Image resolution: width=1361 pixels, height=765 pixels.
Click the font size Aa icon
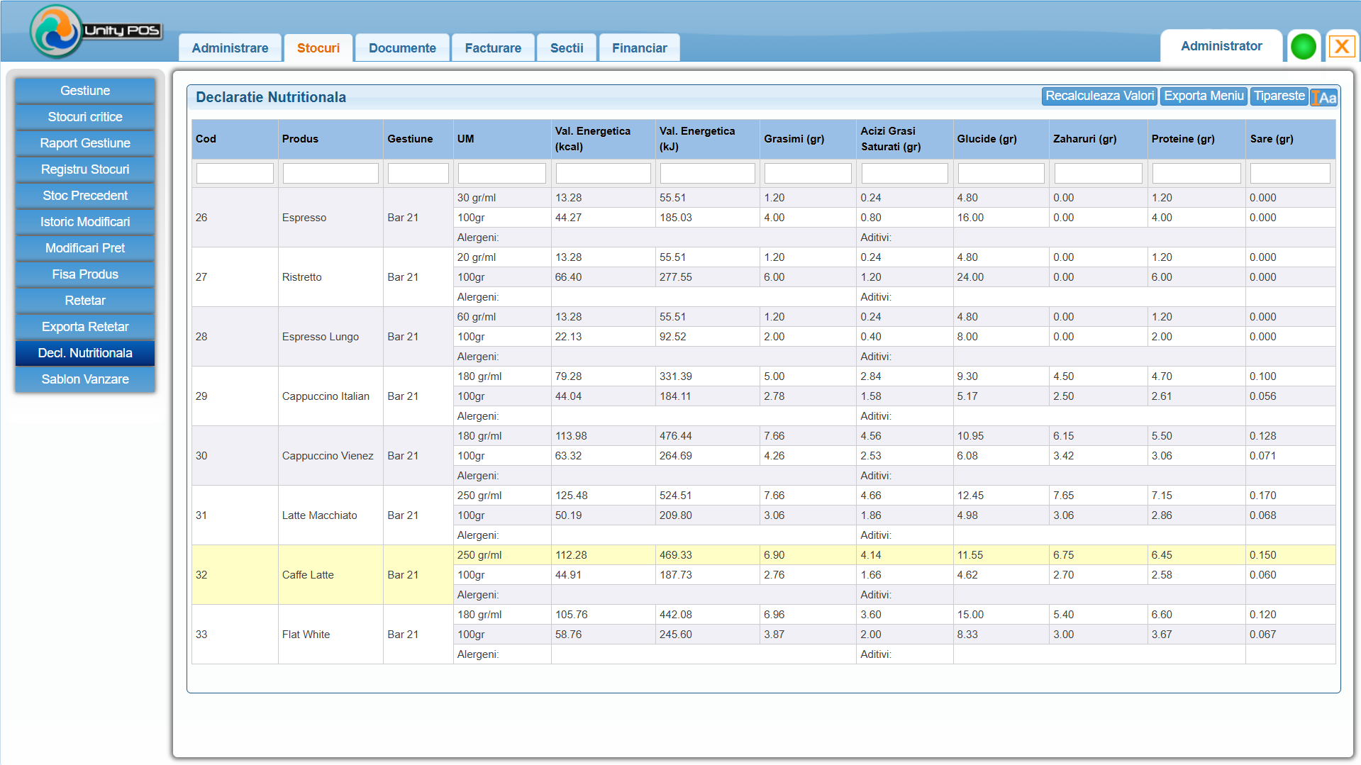coord(1324,97)
